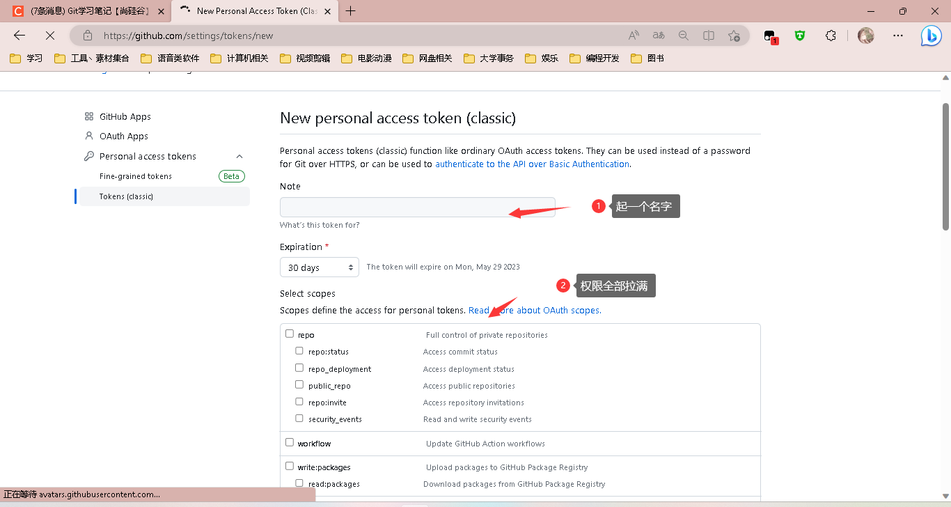Click the zoom out magnifier icon
This screenshot has height=507, width=951.
tap(684, 36)
